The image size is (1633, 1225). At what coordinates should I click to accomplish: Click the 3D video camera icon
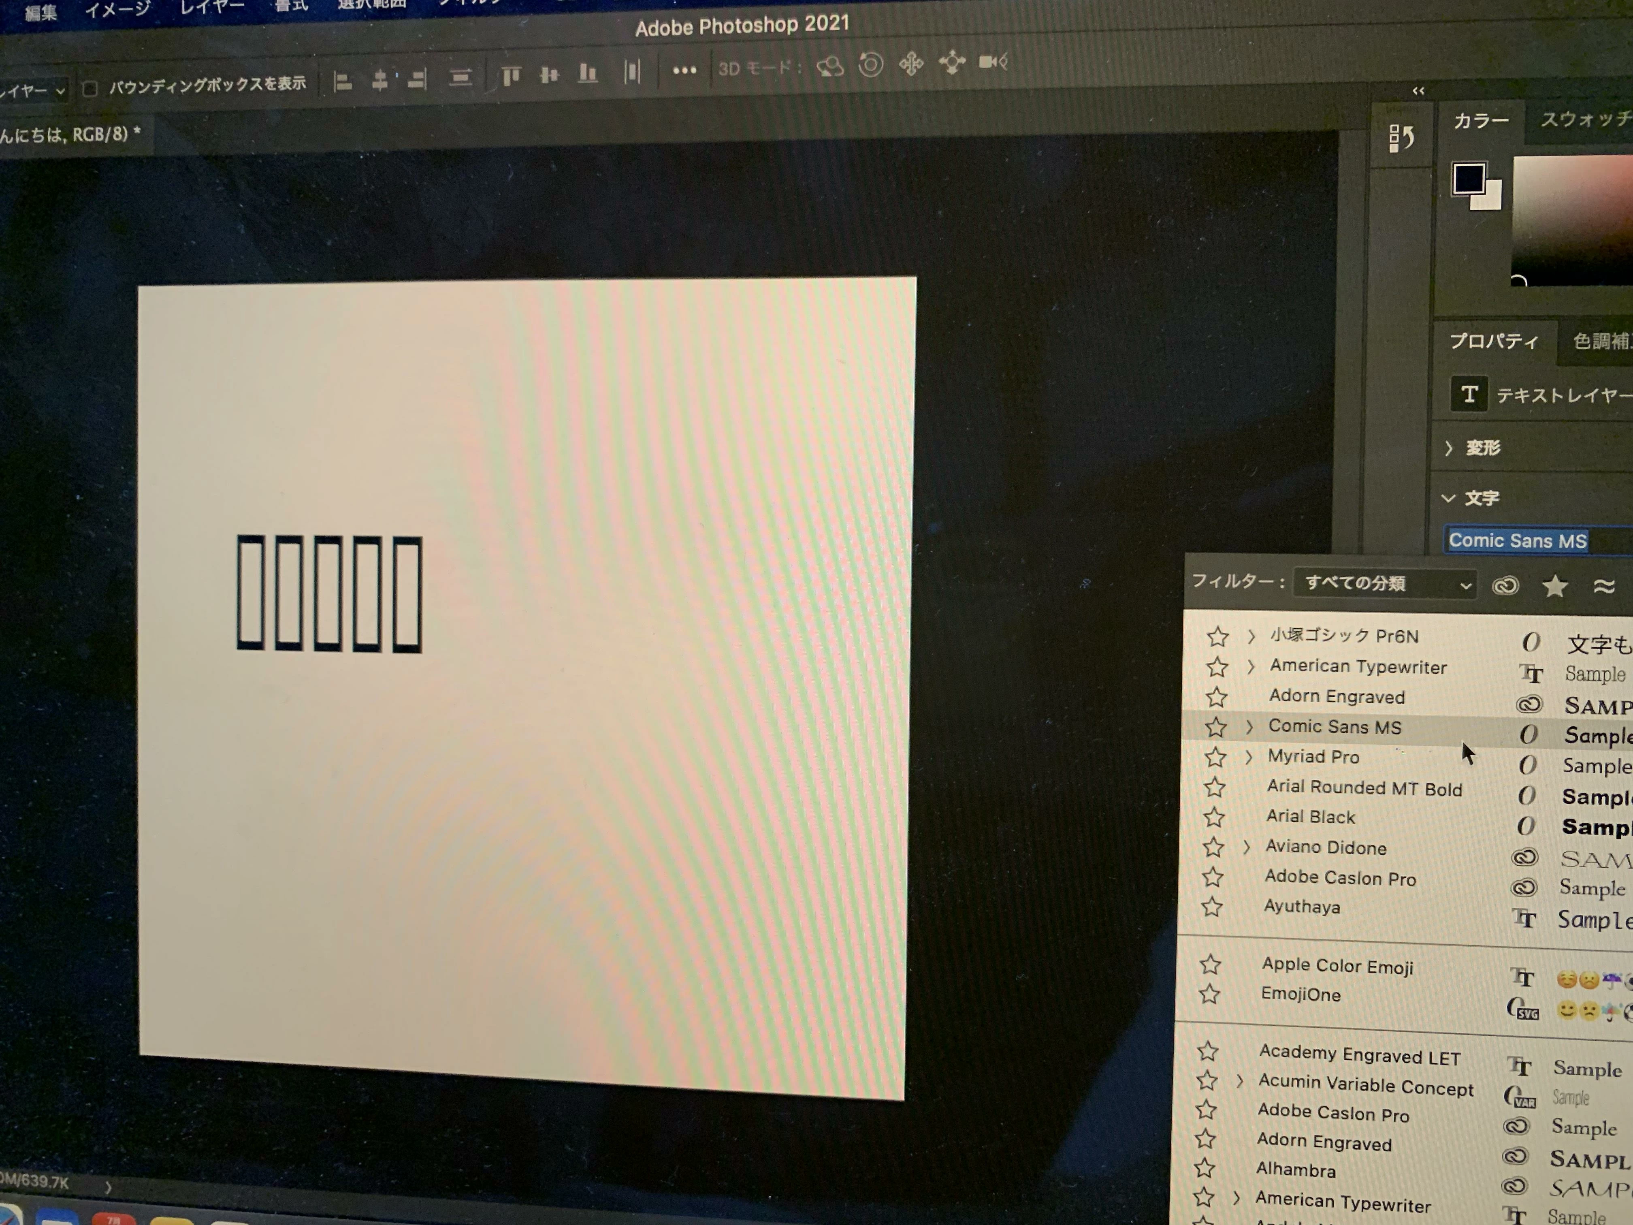(993, 62)
